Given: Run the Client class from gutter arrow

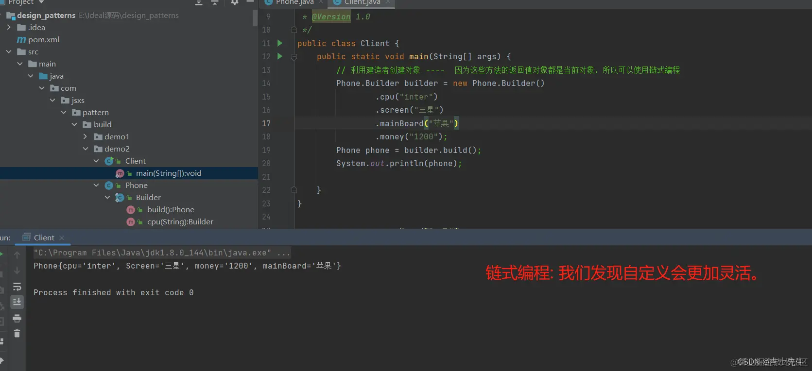Looking at the screenshot, I should point(280,43).
